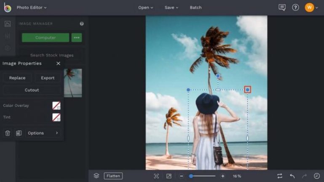Click the undo arrow icon
The width and height of the screenshot is (324, 182).
(292, 176)
